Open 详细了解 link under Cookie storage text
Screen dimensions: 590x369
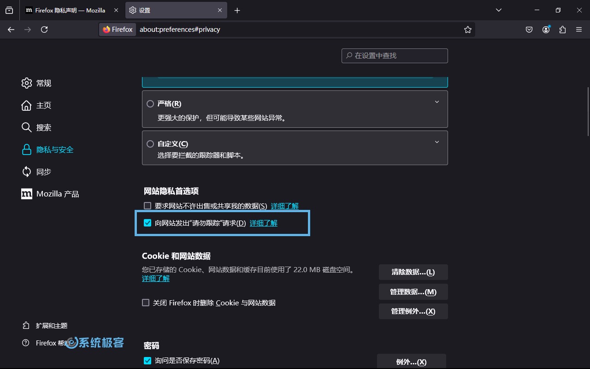click(x=156, y=279)
